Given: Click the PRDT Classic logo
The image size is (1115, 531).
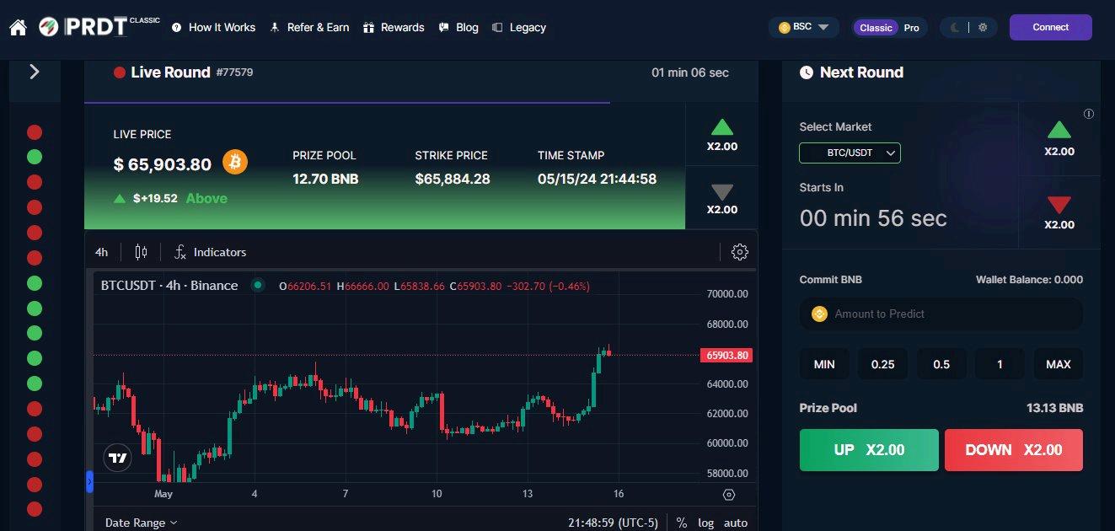Looking at the screenshot, I should pyautogui.click(x=99, y=27).
